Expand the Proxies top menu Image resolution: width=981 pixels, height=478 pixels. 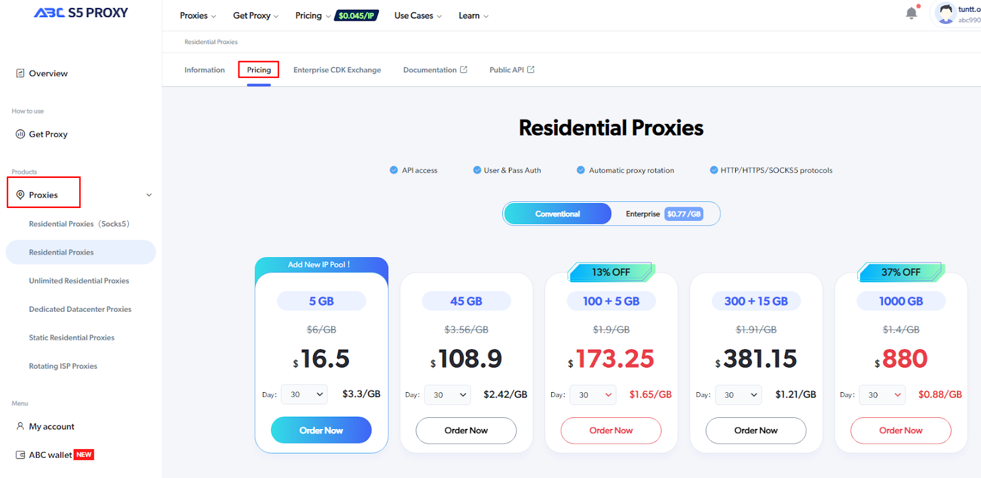(197, 15)
